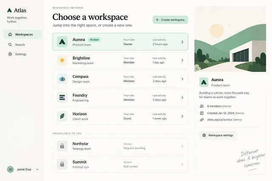Screen dimensions: 272x181
Task: Click the Create workspace button
Action: [x=170, y=20]
